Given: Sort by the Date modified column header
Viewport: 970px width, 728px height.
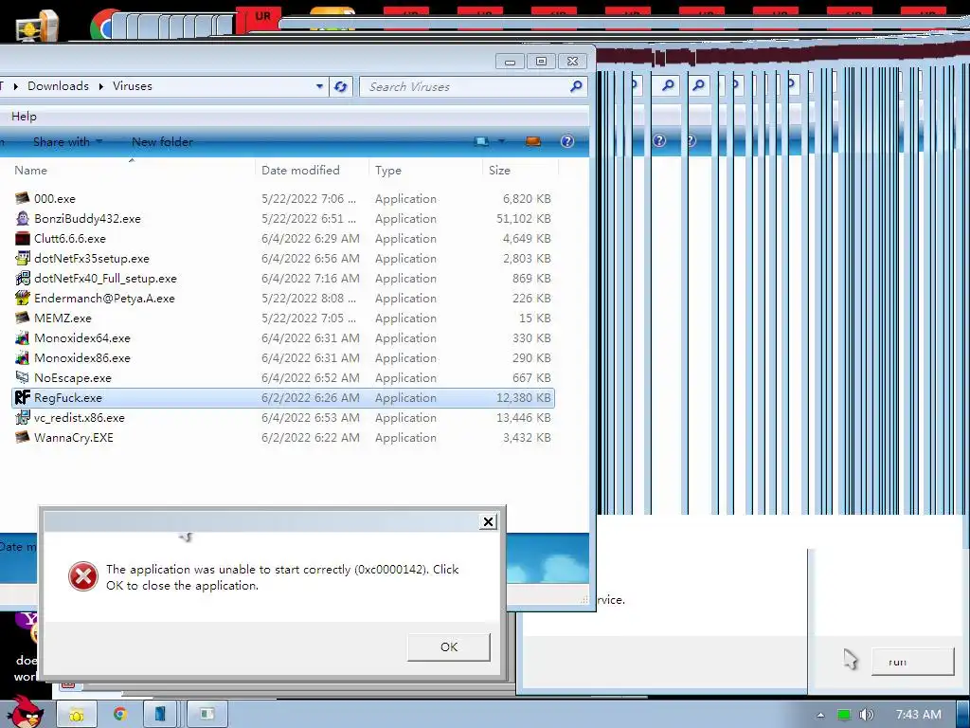Looking at the screenshot, I should [312, 171].
